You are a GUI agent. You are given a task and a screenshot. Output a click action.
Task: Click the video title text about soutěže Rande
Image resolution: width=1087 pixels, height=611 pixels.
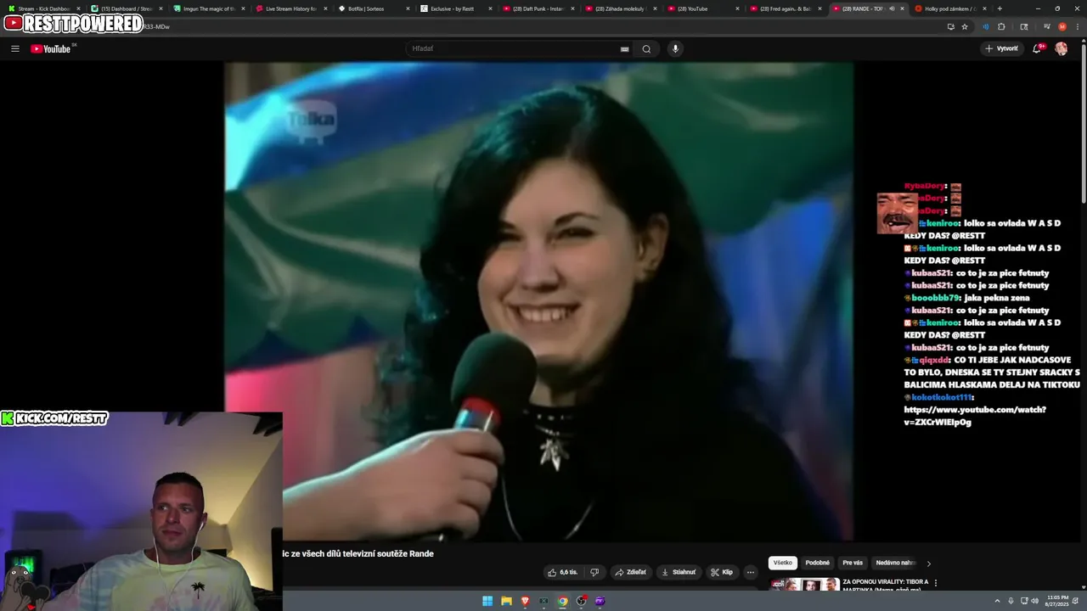tap(358, 554)
